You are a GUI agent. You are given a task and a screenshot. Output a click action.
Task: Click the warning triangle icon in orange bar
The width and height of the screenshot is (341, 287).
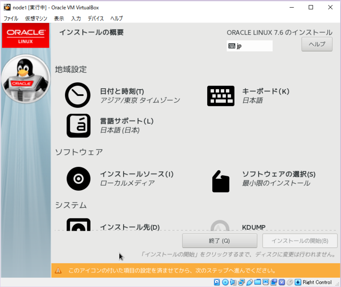click(x=58, y=270)
